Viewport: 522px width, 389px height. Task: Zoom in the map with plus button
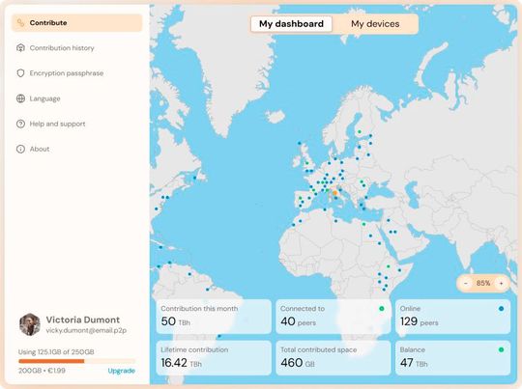tap(501, 283)
